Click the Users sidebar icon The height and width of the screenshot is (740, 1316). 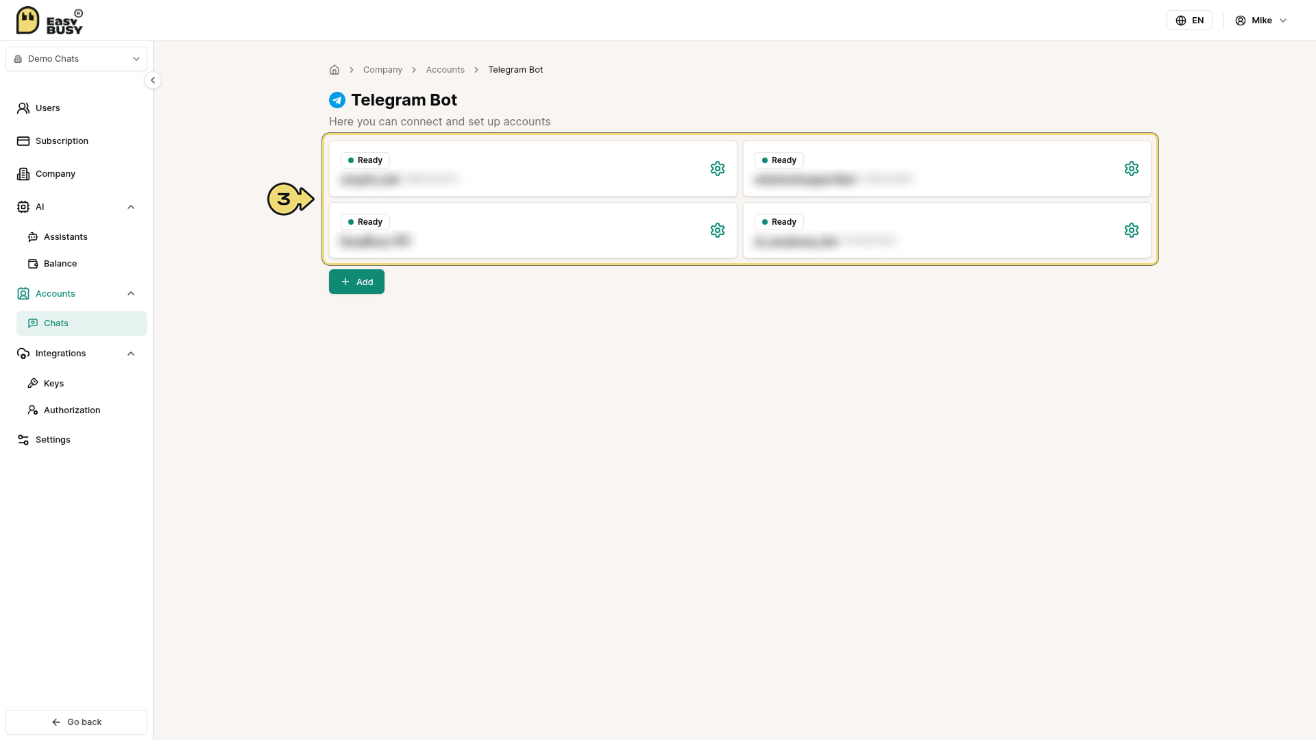click(23, 108)
